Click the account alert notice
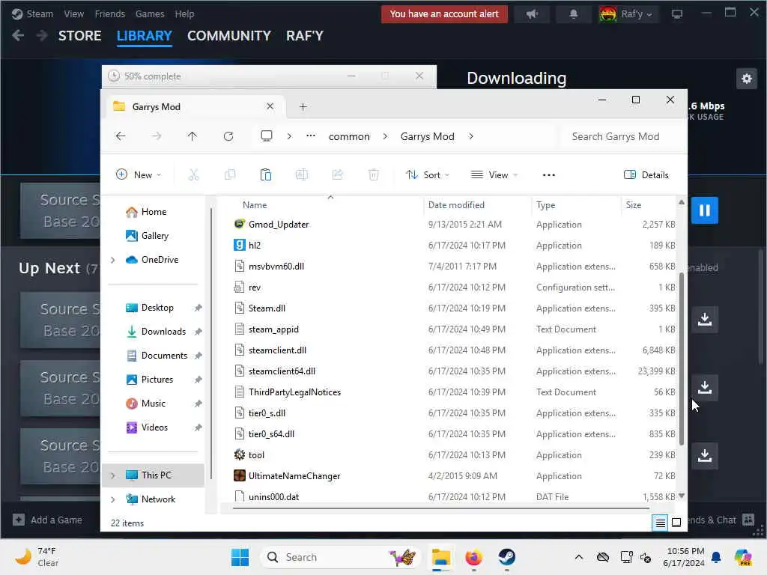Screen dimensions: 767x575 tap(444, 14)
